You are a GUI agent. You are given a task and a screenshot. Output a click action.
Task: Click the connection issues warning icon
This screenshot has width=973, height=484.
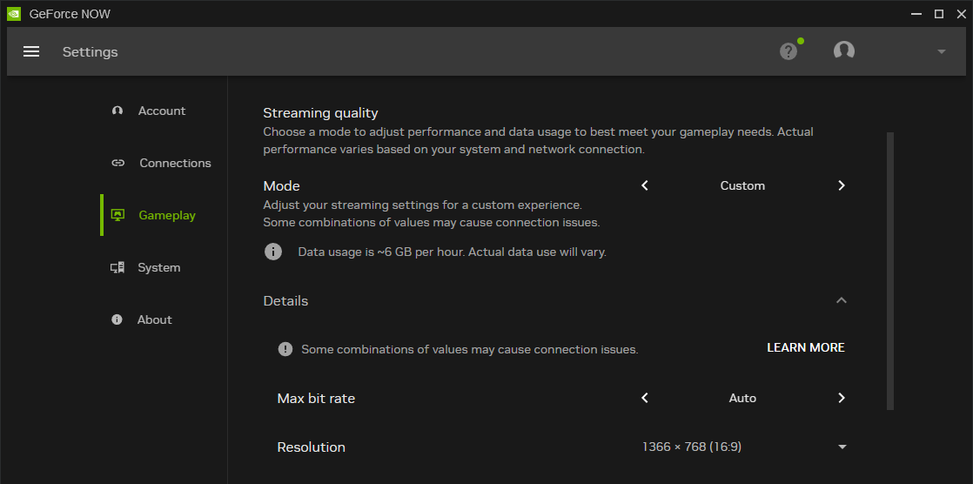285,349
